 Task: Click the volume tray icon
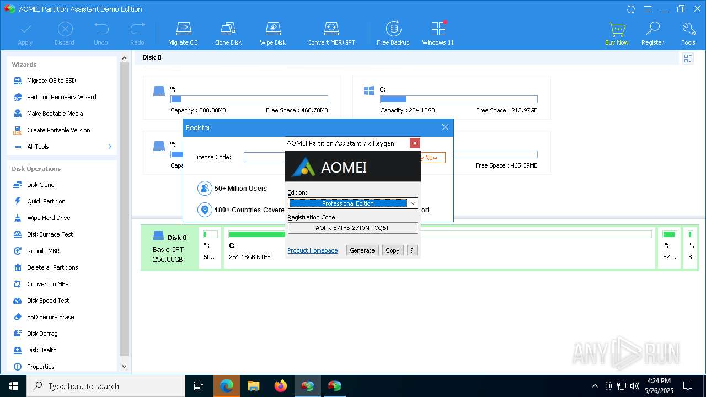click(x=635, y=386)
